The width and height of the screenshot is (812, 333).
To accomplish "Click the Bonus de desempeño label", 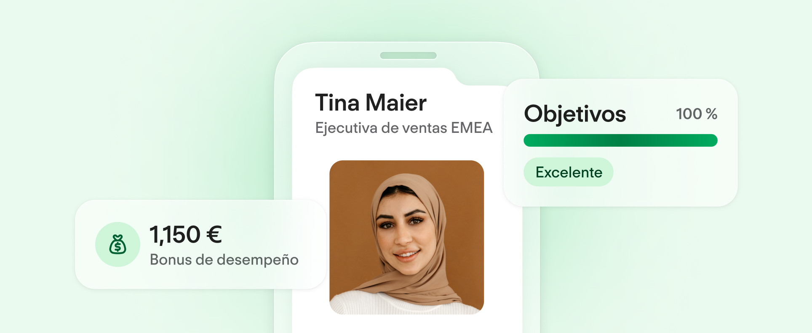I will pyautogui.click(x=224, y=260).
